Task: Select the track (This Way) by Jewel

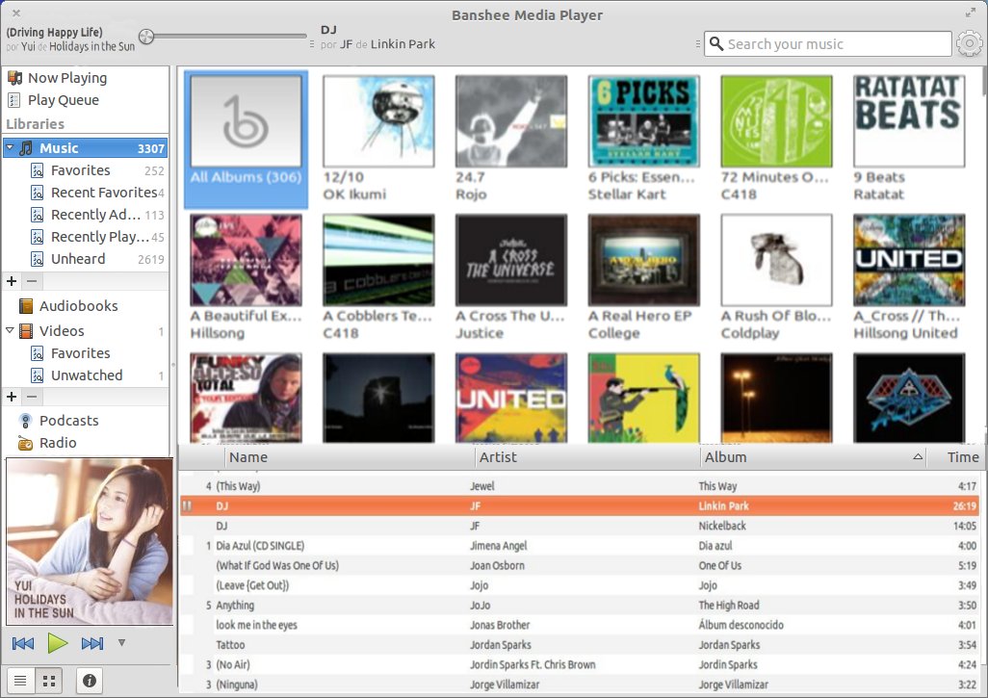Action: tap(580, 485)
